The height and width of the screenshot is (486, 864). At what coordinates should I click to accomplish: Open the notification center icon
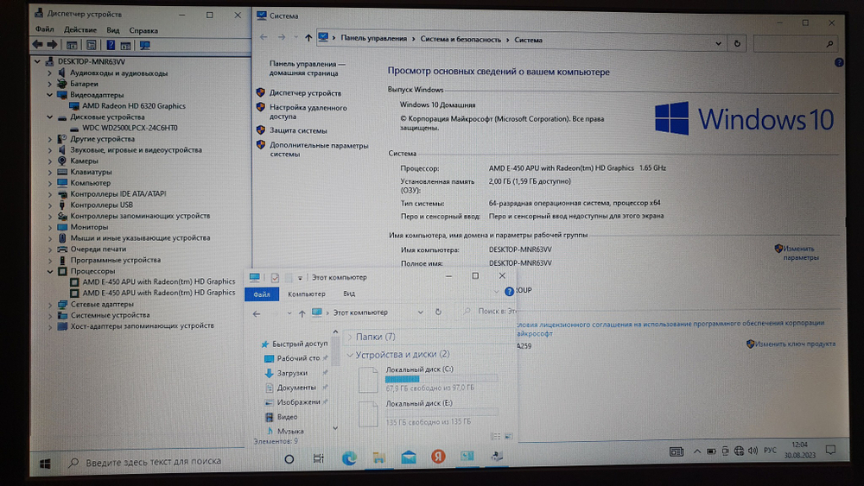[830, 451]
